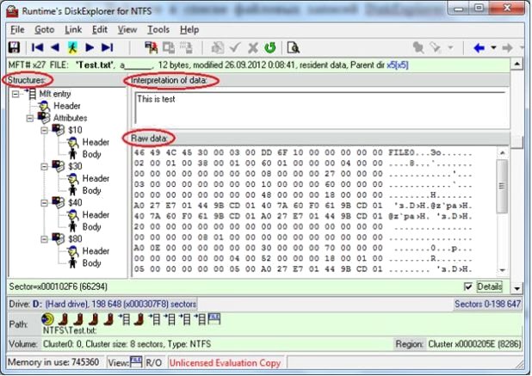
Task: Open the Find magnifier document icon
Action: click(294, 48)
